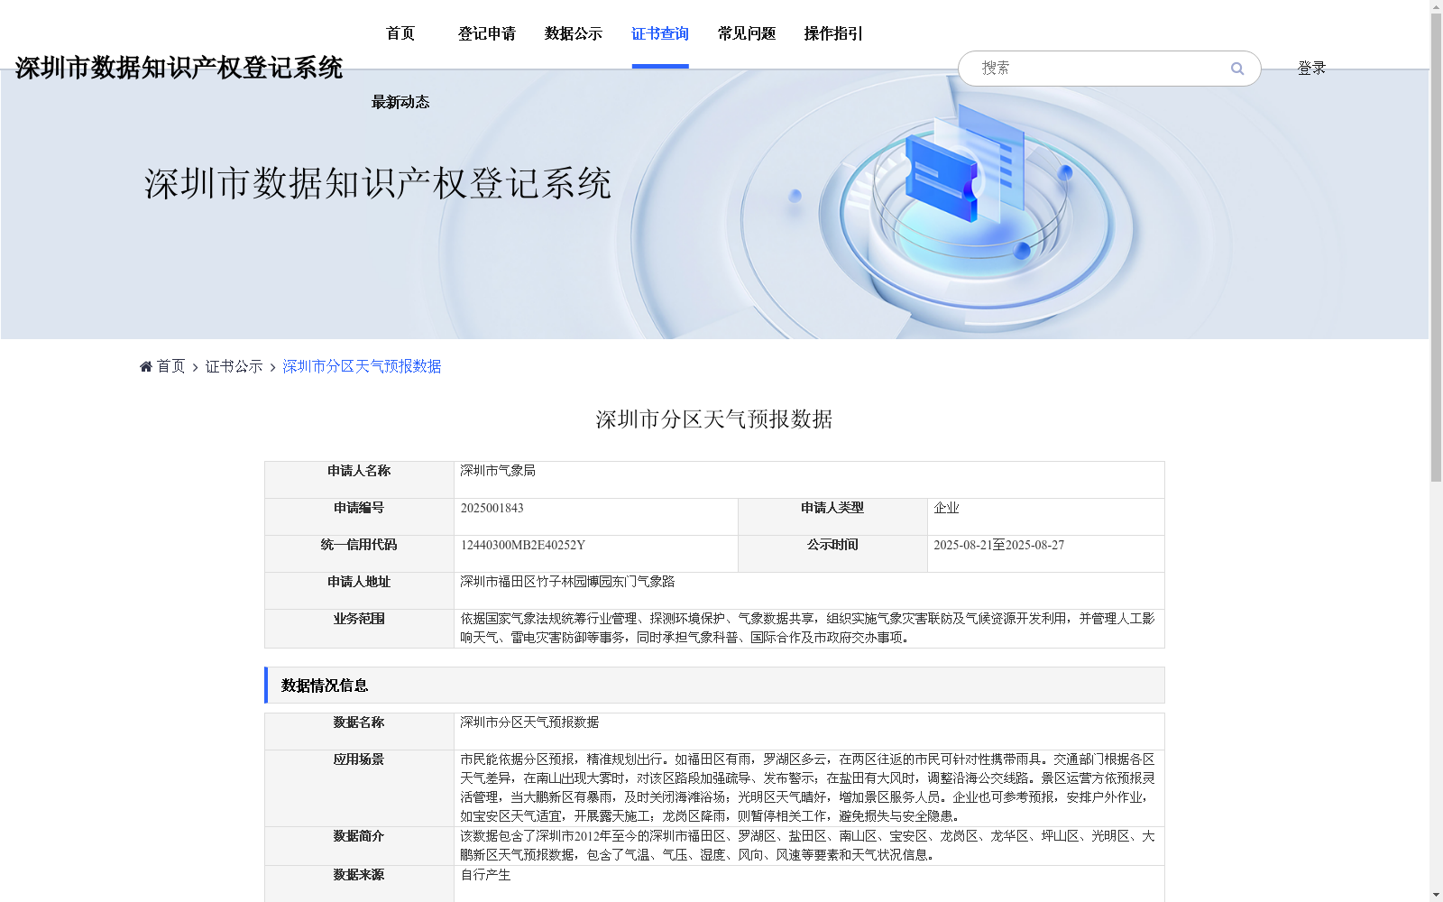Open the 首页 navigation menu item
The height and width of the screenshot is (902, 1443).
click(x=400, y=33)
